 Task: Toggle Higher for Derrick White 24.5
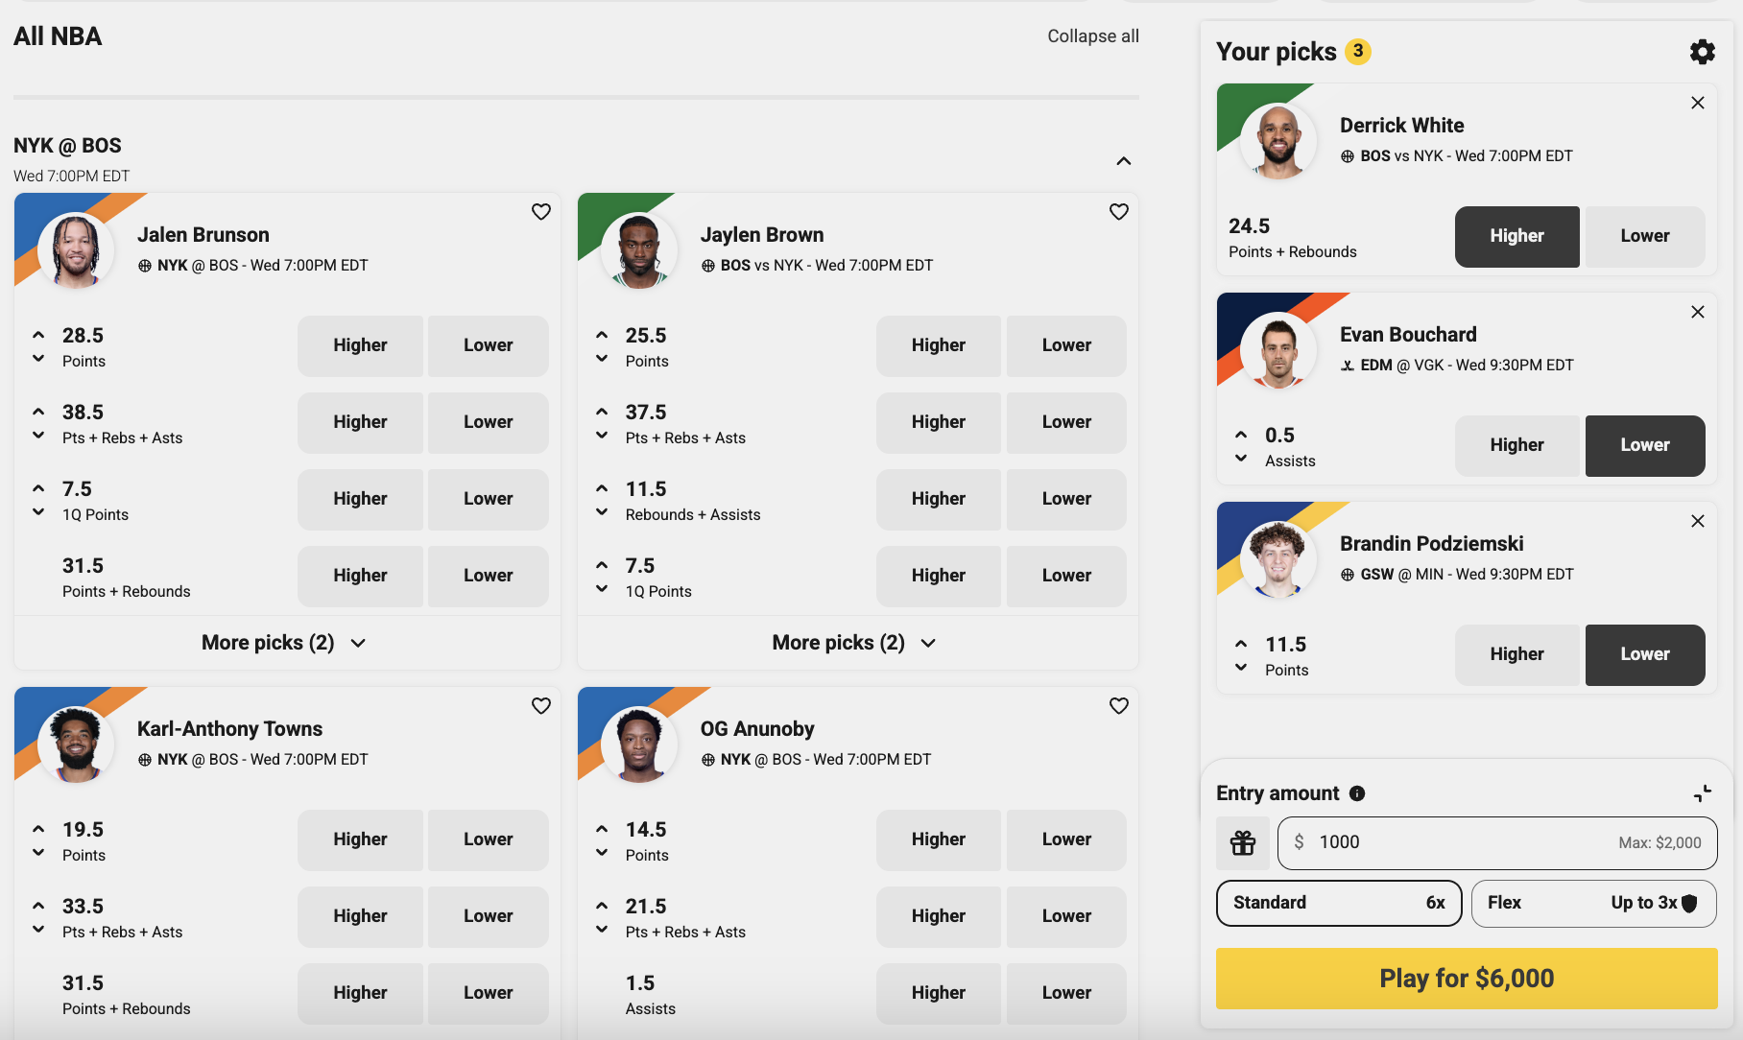1516,236
